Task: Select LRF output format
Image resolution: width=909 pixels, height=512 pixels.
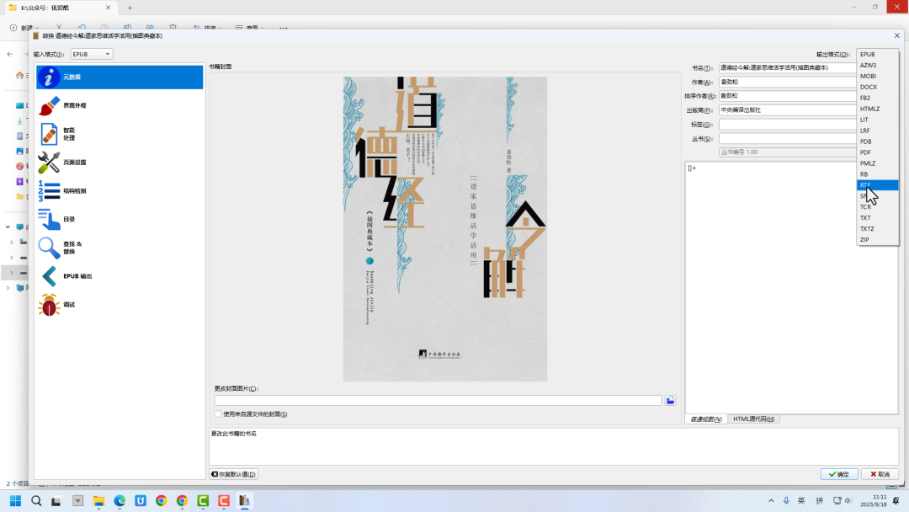Action: pos(877,131)
